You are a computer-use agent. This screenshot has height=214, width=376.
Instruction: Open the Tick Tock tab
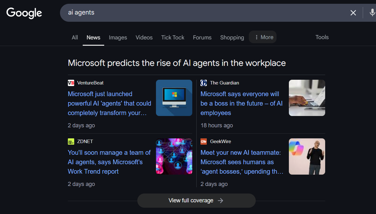pyautogui.click(x=173, y=37)
